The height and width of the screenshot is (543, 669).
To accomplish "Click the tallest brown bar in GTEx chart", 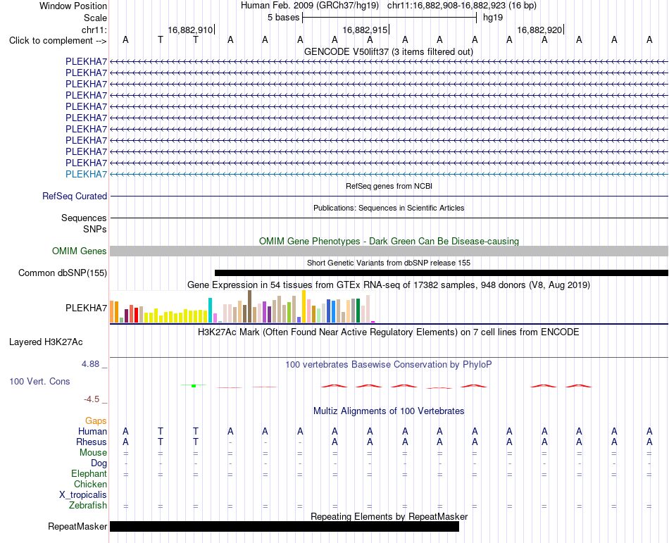I will (249, 306).
